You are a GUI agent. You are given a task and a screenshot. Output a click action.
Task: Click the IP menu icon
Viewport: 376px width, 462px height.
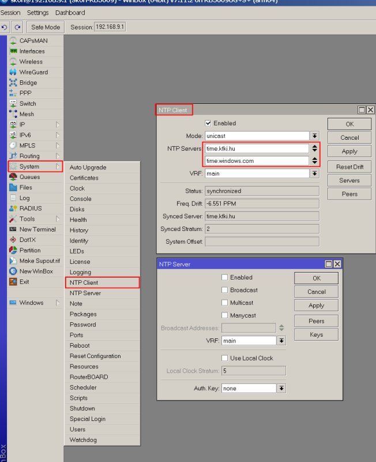point(13,125)
